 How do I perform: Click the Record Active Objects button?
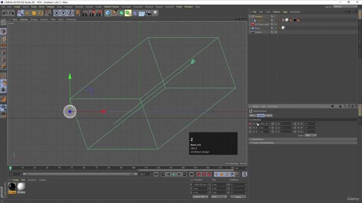click(199, 174)
